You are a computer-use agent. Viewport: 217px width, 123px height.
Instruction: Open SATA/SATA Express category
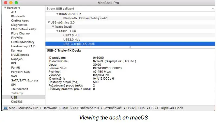pos(25,80)
